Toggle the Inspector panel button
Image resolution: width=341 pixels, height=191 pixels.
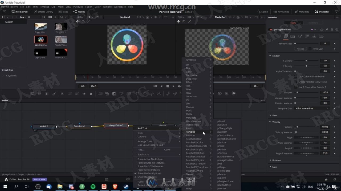coord(322,12)
